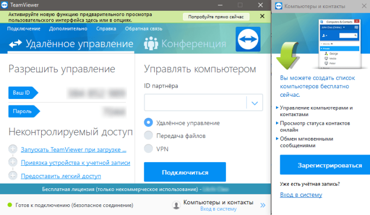Click the Компьютеры и контакты window icon
Image resolution: width=370 pixels, height=215 pixels.
(279, 6)
